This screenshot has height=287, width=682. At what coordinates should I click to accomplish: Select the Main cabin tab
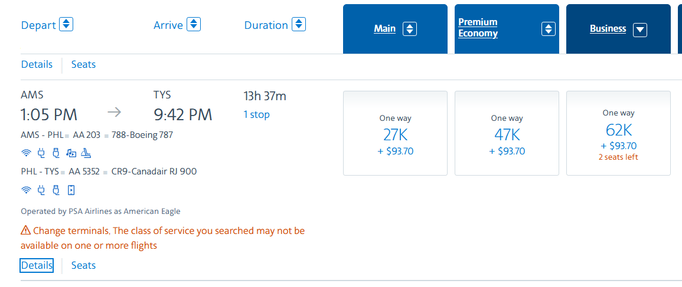pos(384,29)
